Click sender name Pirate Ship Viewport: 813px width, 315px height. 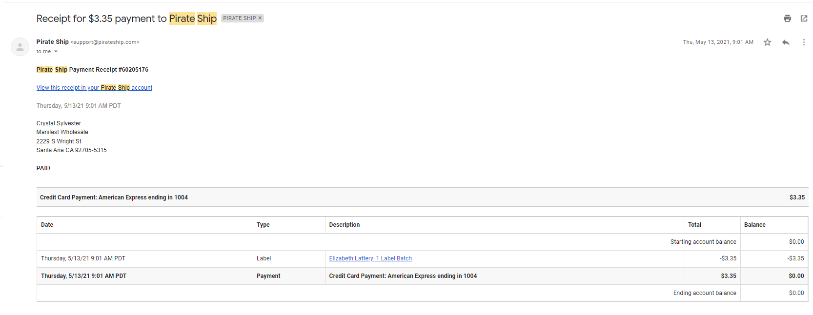pos(52,42)
